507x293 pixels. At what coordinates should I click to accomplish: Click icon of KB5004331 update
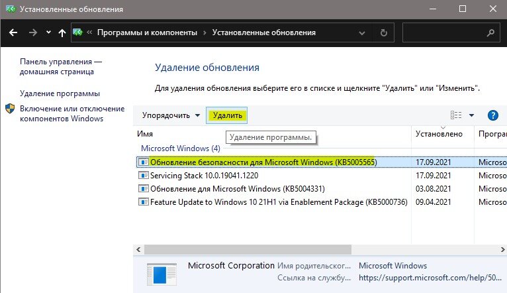point(143,189)
